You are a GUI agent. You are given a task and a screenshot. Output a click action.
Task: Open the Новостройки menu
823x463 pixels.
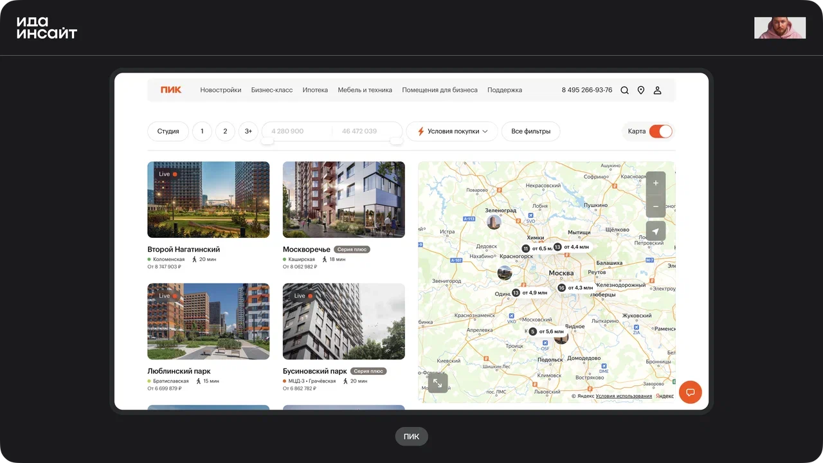click(x=221, y=90)
